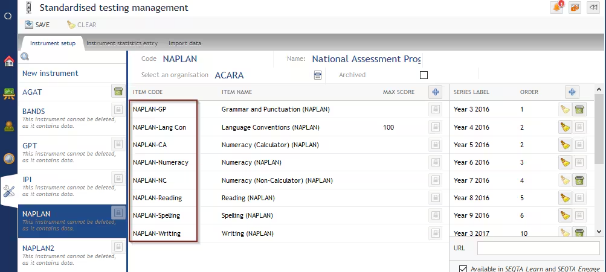Click the series list scrollbar up arrow
606x272 pixels.
coord(599,89)
